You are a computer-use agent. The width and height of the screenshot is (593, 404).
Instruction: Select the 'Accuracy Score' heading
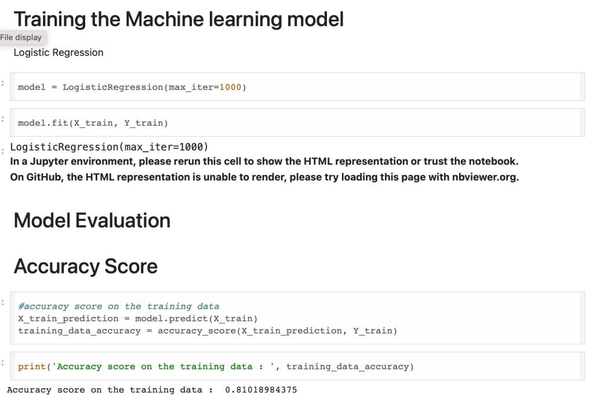(x=85, y=267)
